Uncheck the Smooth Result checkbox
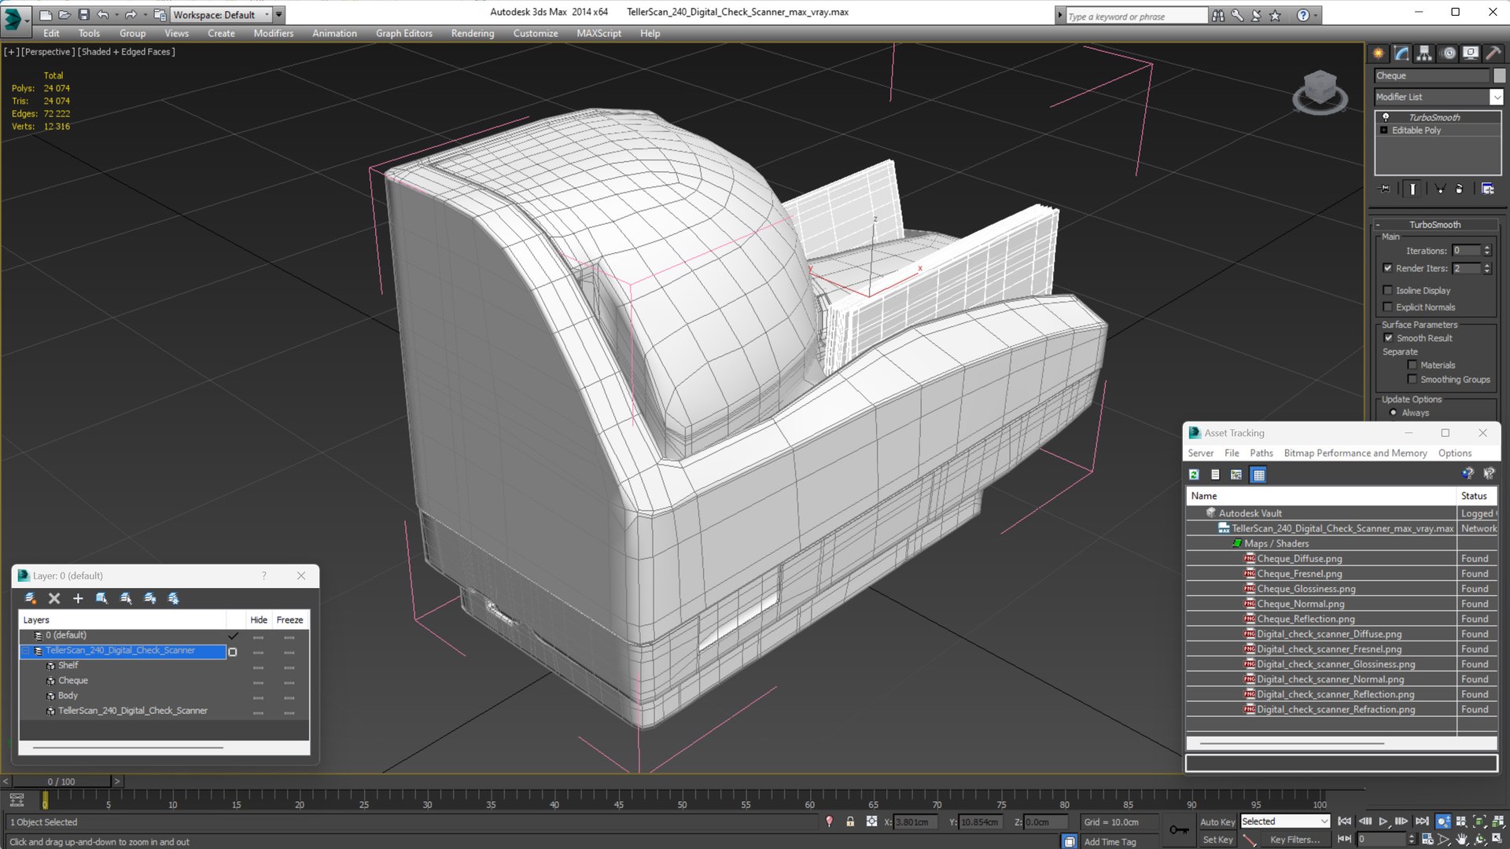The height and width of the screenshot is (849, 1510). [1388, 338]
